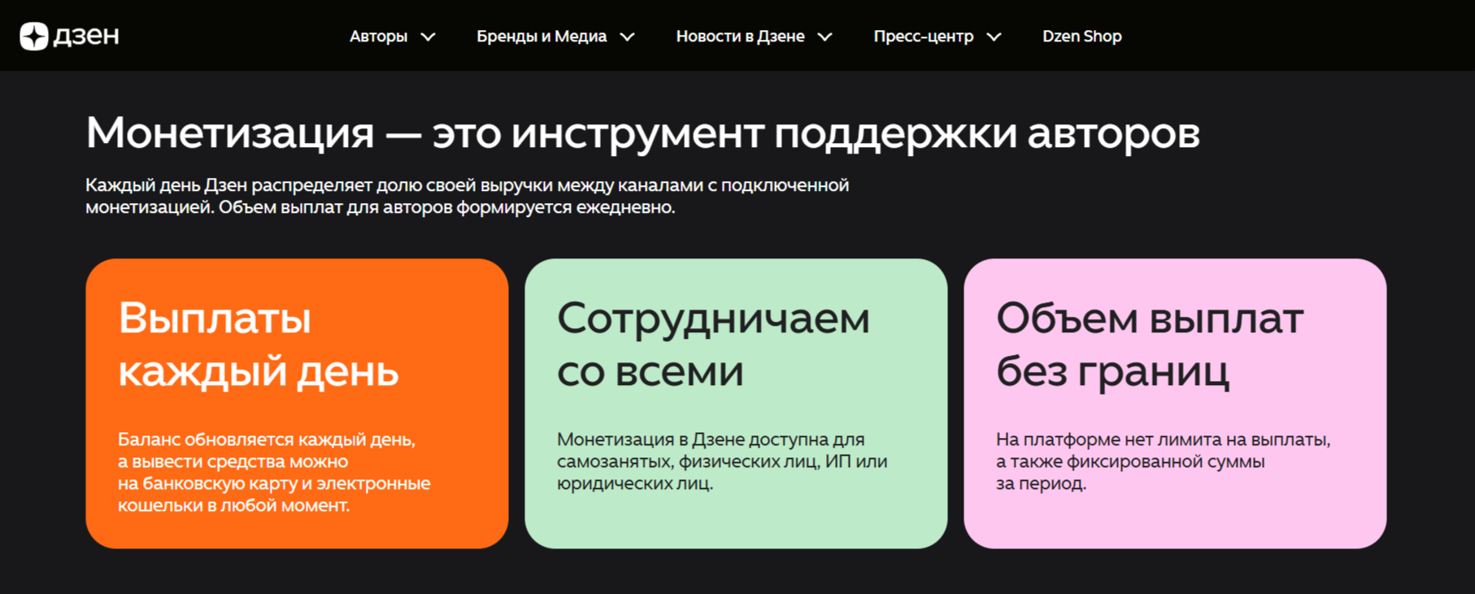
Task: Open the Пресс-центр menu
Action: [923, 37]
